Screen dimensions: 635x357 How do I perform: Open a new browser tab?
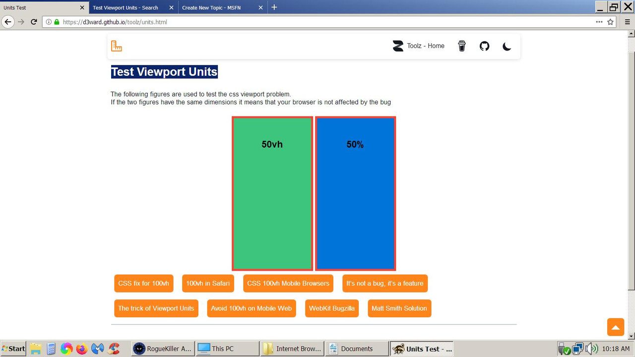tap(274, 7)
